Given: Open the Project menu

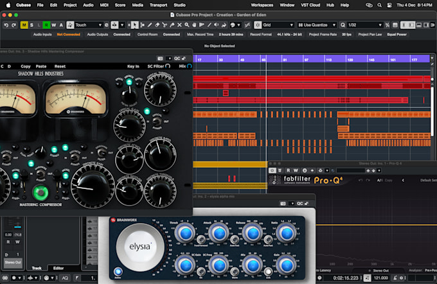Looking at the screenshot, I should [x=70, y=5].
